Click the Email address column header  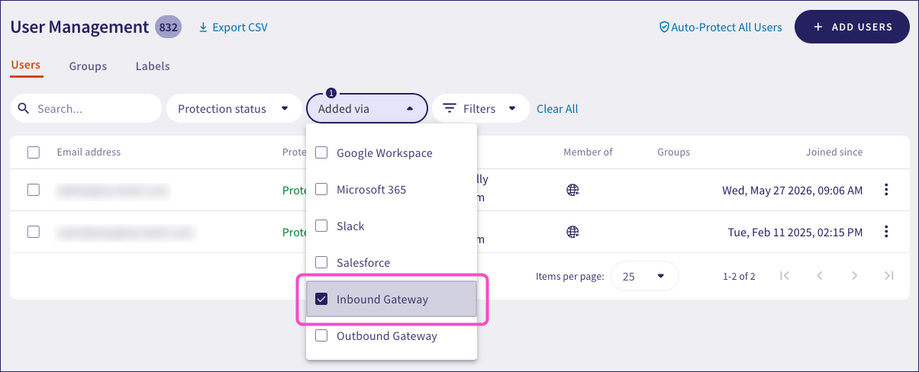tap(89, 152)
